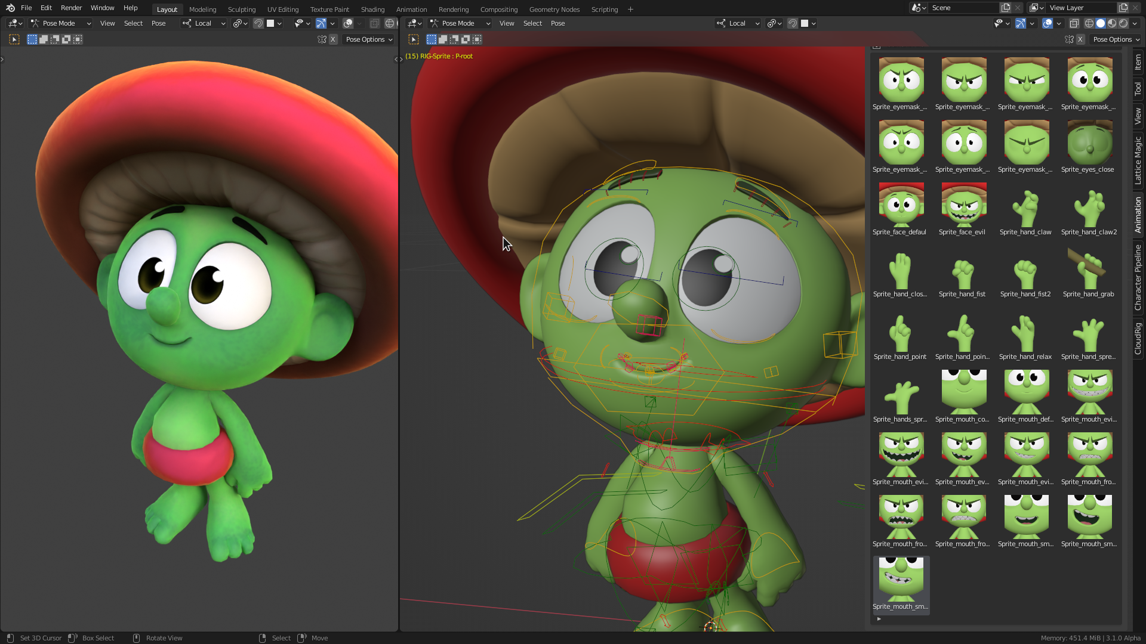Expand the Pose Options dropdown
Viewport: 1146px width, 644px height.
pyautogui.click(x=368, y=39)
